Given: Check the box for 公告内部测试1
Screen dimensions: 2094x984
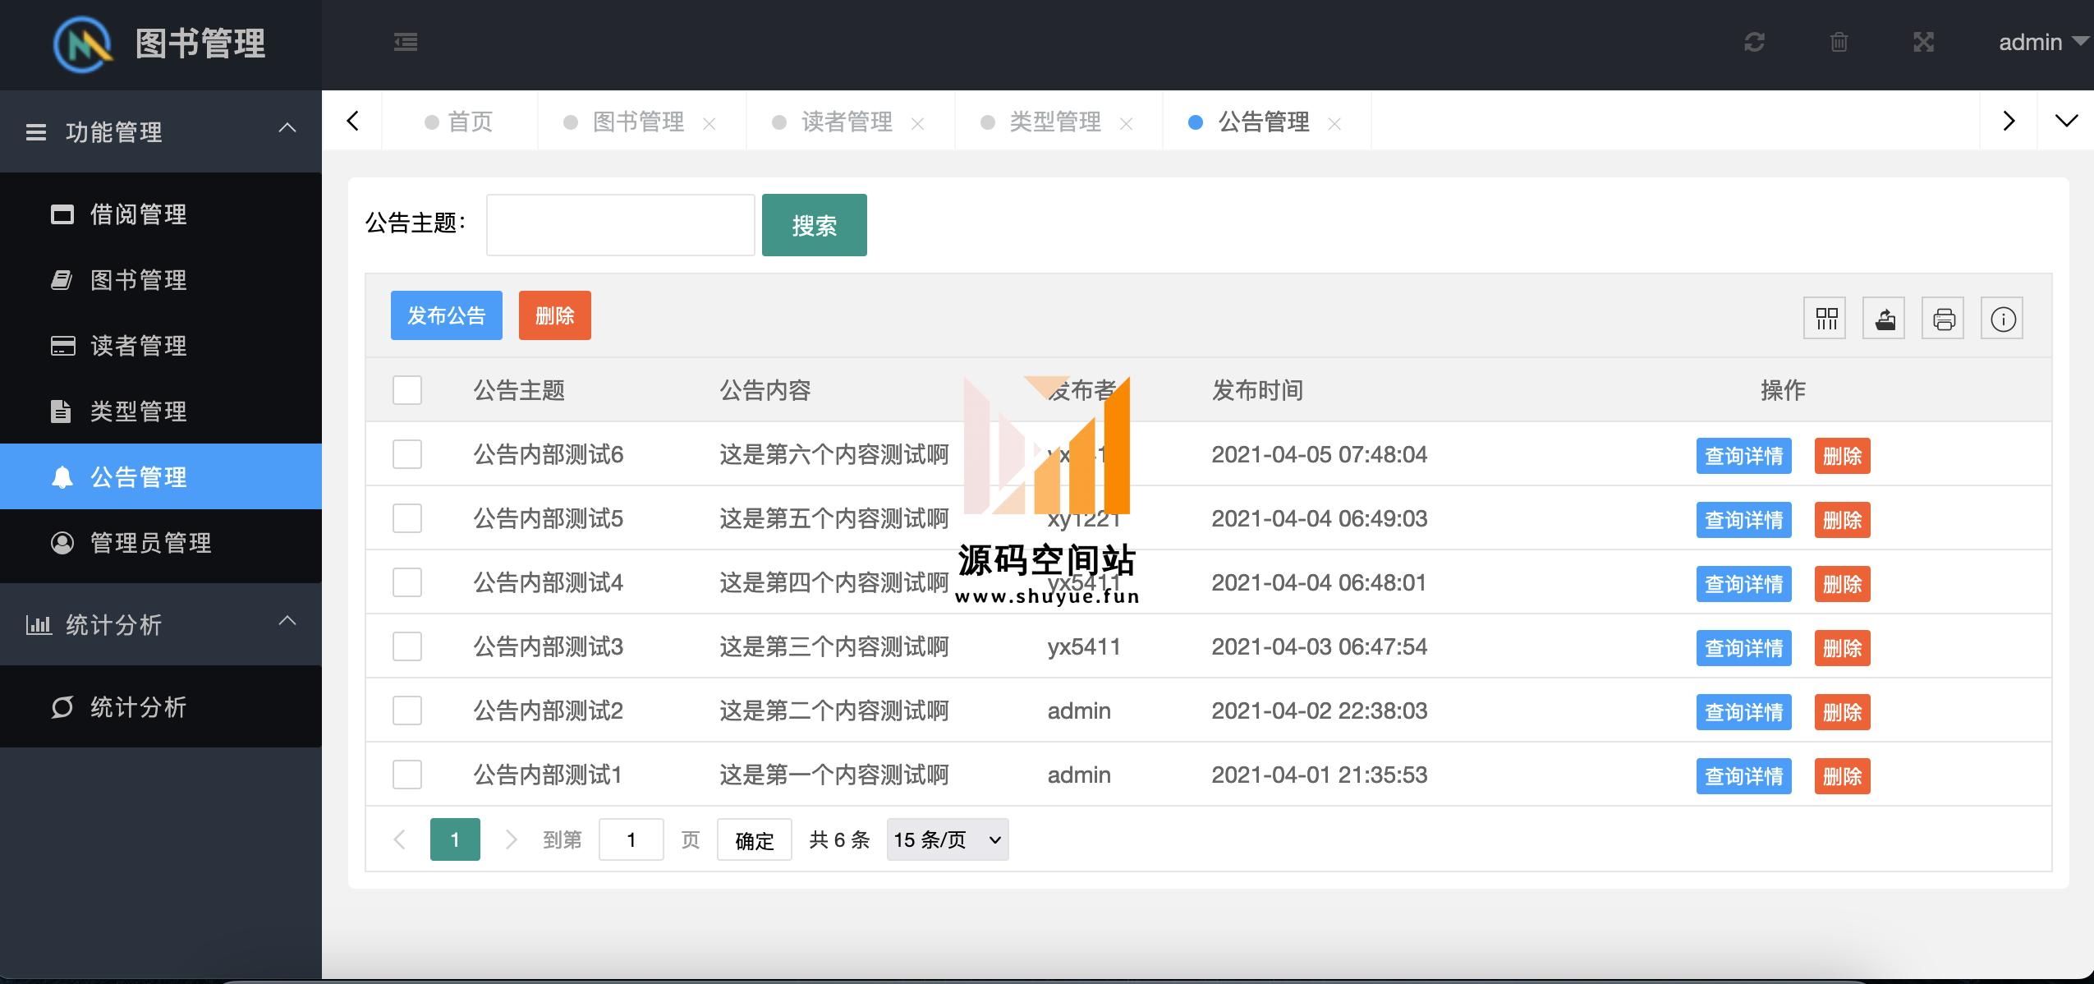Looking at the screenshot, I should point(407,775).
